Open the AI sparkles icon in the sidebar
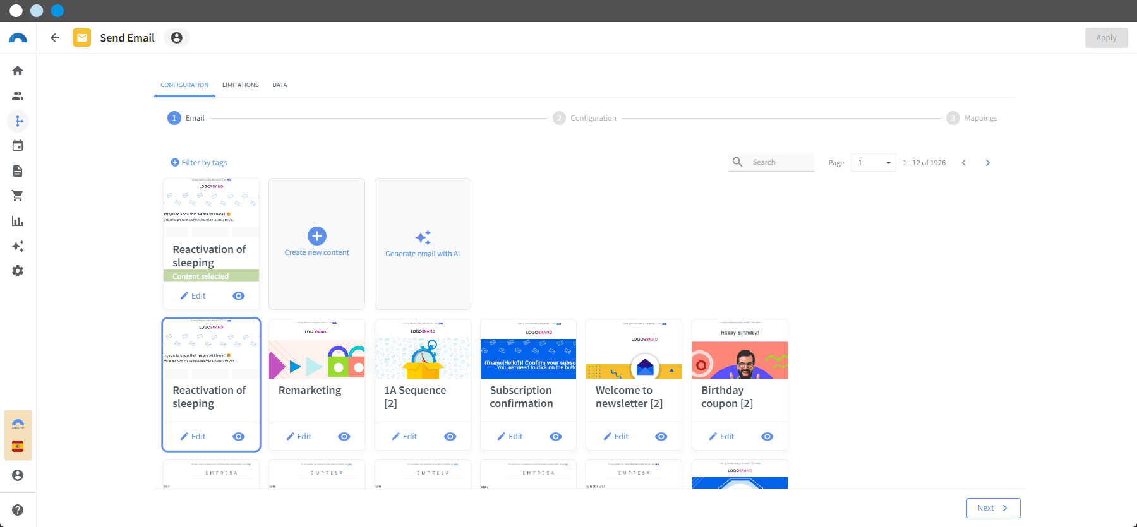The width and height of the screenshot is (1137, 527). point(18,246)
